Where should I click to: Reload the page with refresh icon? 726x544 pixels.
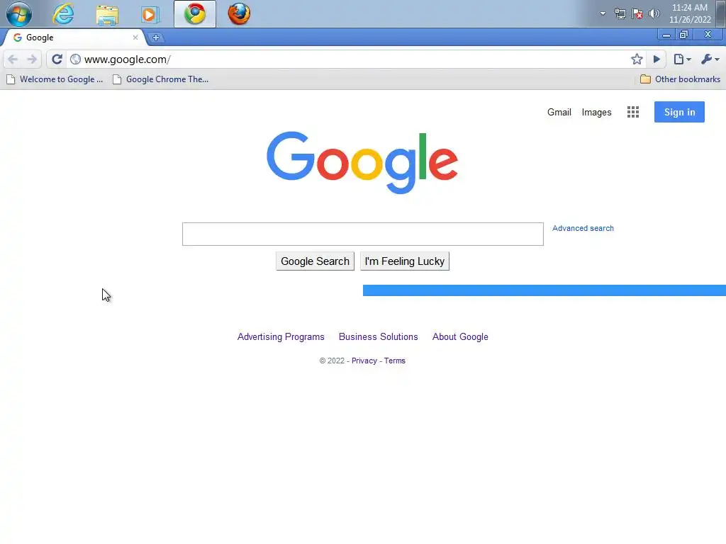[x=57, y=59]
